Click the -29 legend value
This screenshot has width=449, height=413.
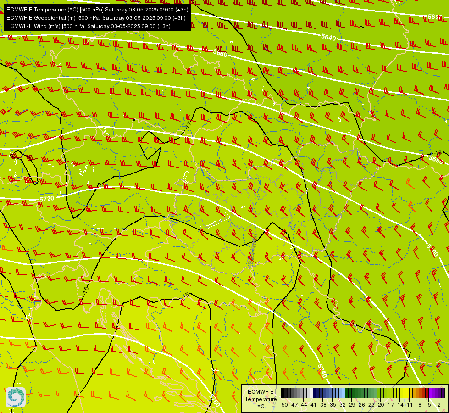pyautogui.click(x=351, y=405)
